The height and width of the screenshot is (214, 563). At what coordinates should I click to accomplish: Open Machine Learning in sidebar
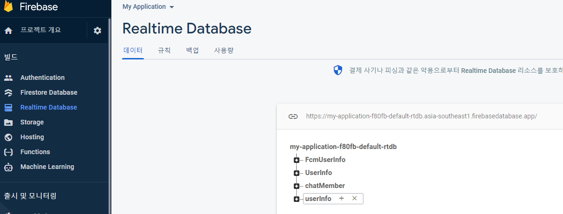pyautogui.click(x=47, y=167)
